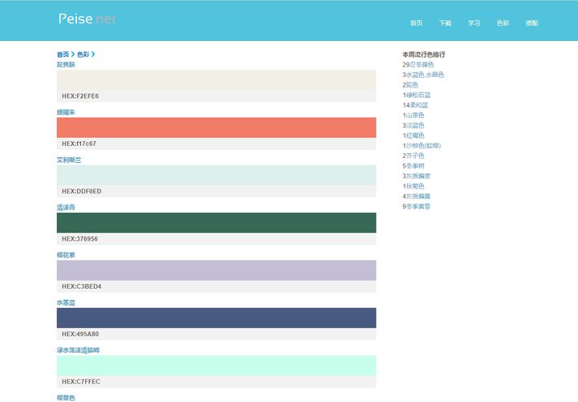Open the 下载 navigation menu item
The image size is (578, 402).
tap(445, 22)
